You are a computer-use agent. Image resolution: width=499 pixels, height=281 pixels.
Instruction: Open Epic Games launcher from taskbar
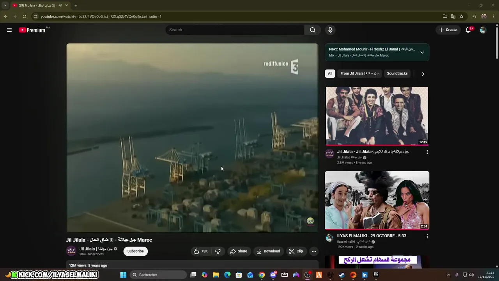coord(376,275)
